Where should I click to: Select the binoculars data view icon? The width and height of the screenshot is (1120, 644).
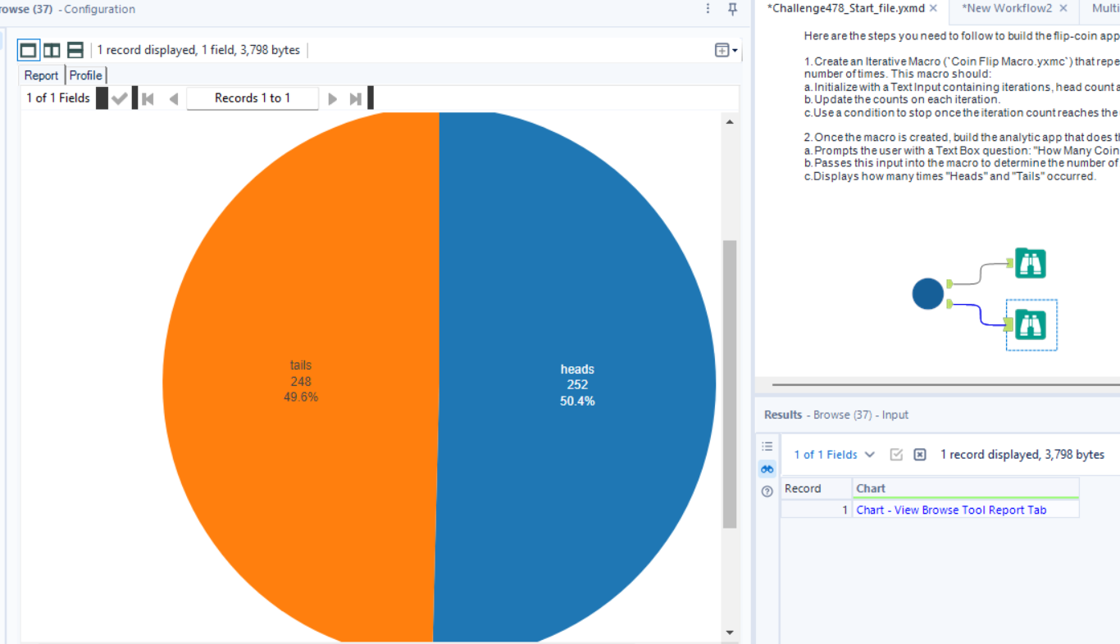pos(767,469)
